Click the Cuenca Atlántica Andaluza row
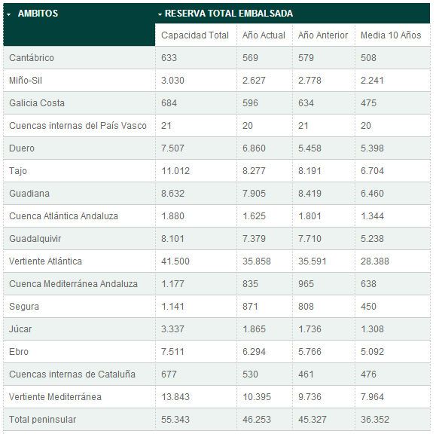 (x=217, y=216)
